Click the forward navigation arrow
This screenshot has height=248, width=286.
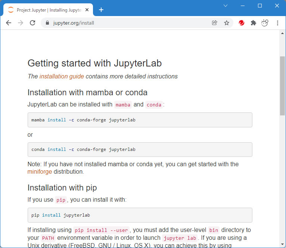21,23
